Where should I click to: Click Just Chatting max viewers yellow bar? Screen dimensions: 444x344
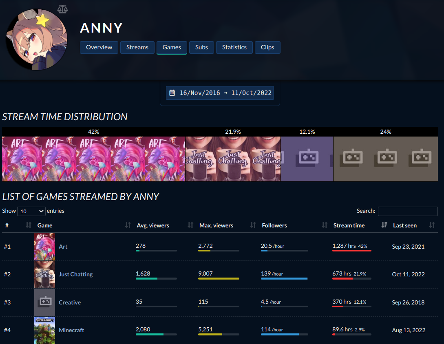point(219,279)
